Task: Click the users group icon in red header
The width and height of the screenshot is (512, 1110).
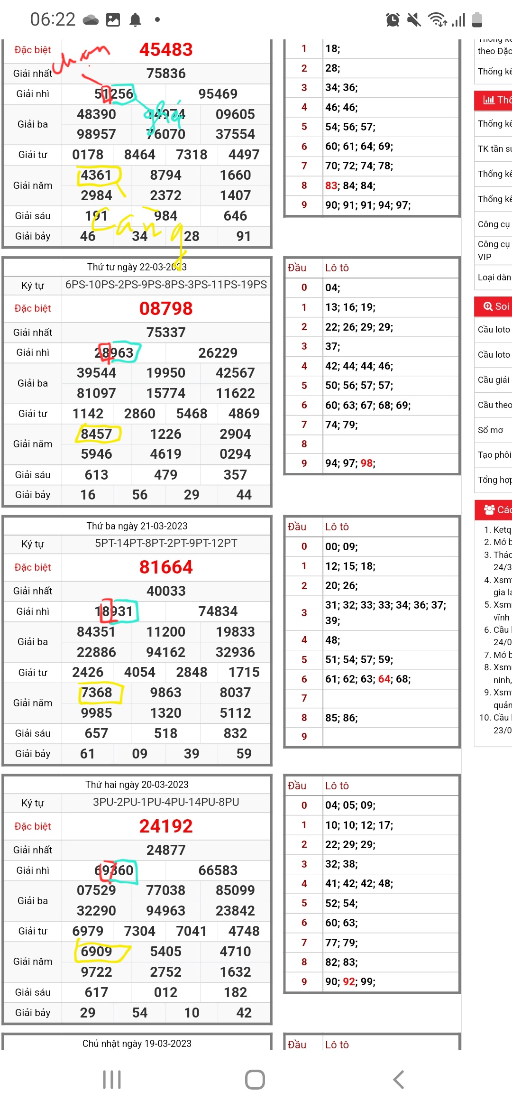Action: click(489, 509)
